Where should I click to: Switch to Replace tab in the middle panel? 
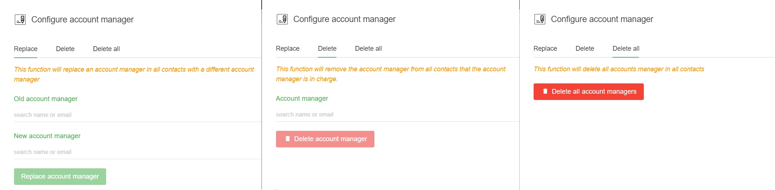(287, 49)
